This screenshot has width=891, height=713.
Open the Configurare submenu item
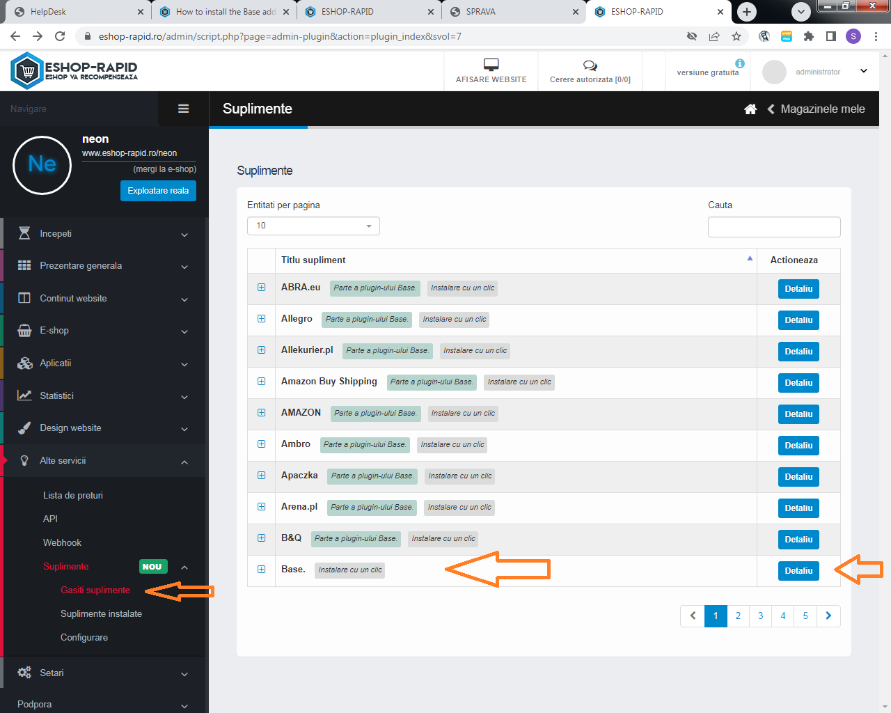click(84, 637)
